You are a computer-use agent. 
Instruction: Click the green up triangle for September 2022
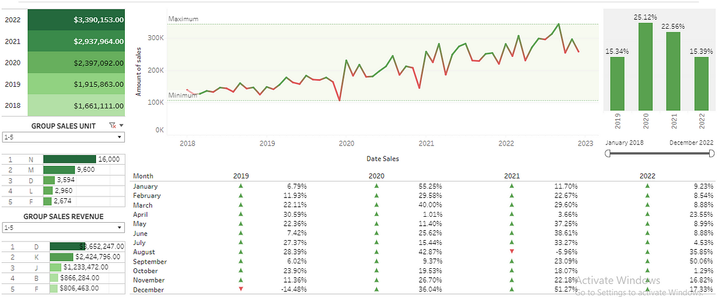click(648, 261)
